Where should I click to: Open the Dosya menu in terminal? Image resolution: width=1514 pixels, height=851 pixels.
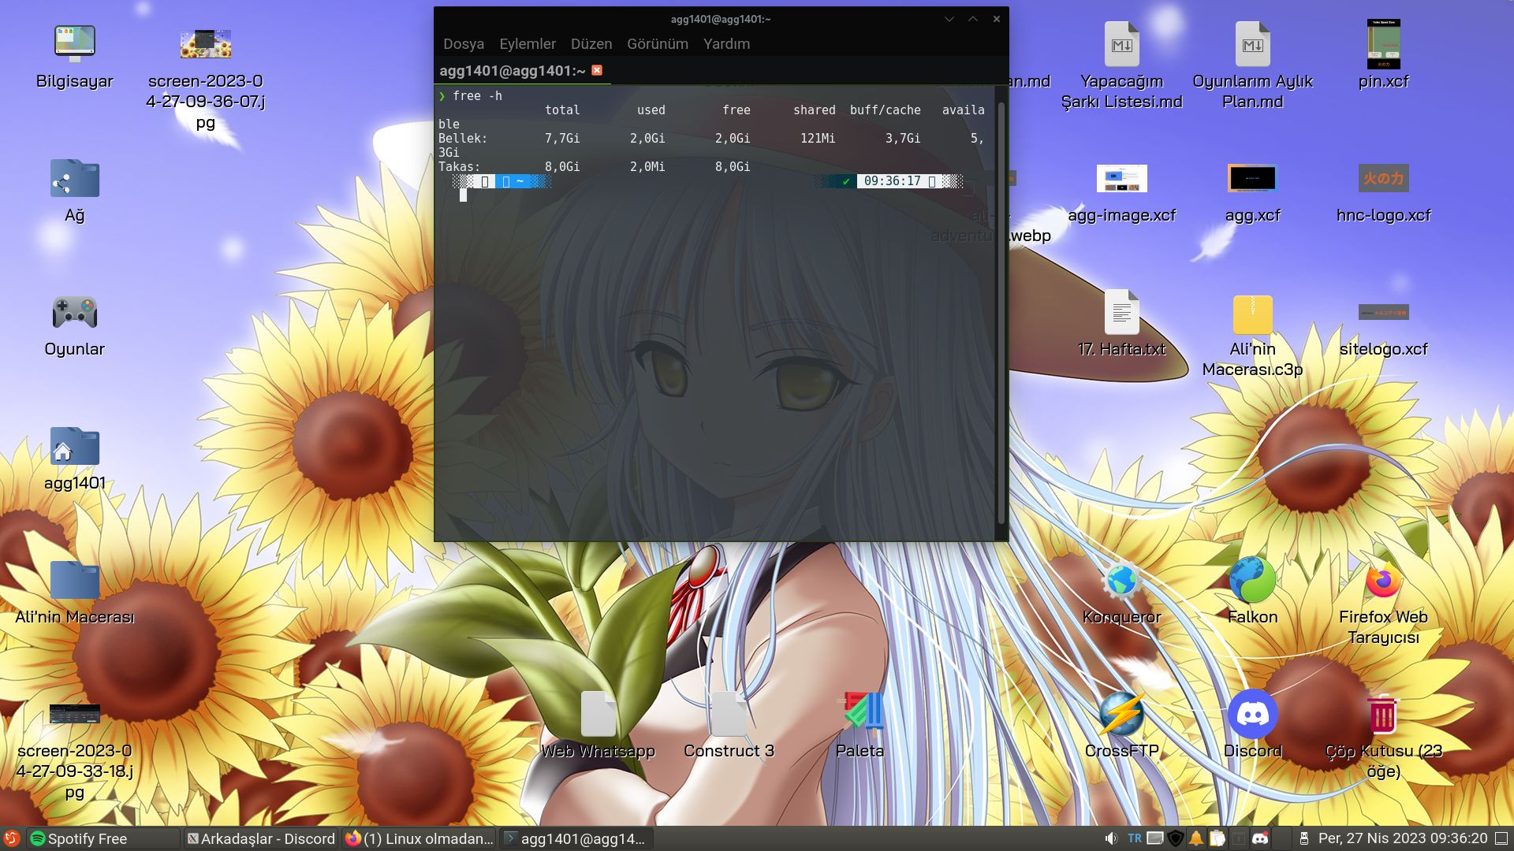(x=463, y=44)
